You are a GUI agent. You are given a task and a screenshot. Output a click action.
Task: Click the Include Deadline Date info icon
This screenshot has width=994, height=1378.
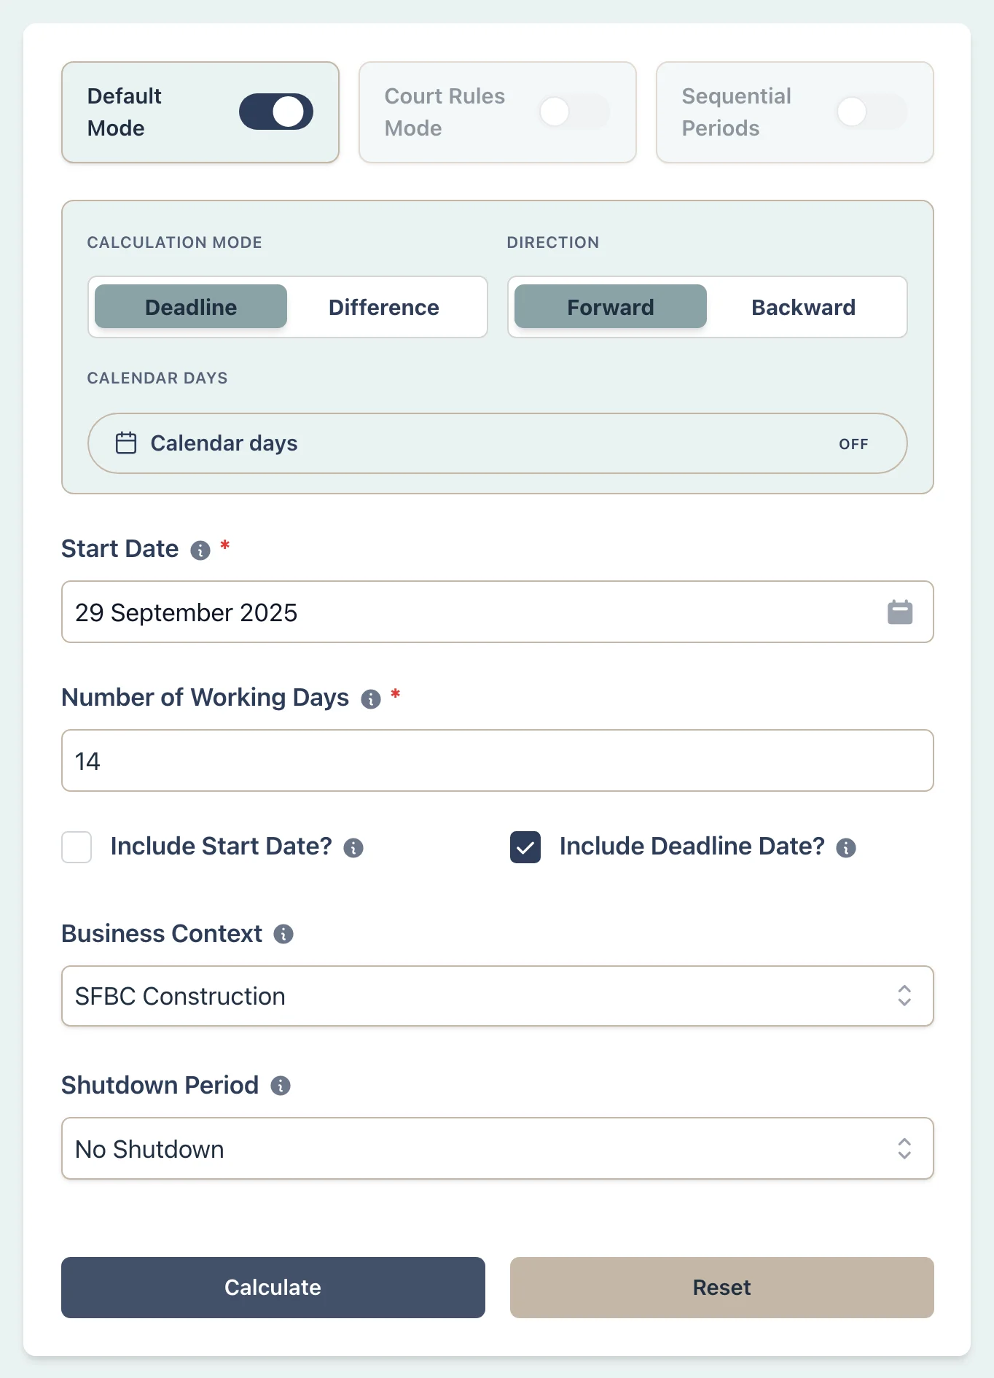(845, 848)
